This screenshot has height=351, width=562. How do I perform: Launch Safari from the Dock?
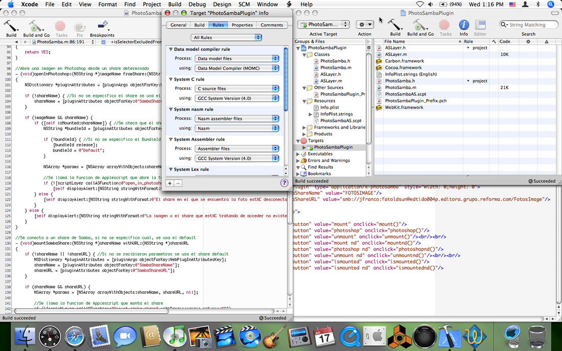click(75, 337)
